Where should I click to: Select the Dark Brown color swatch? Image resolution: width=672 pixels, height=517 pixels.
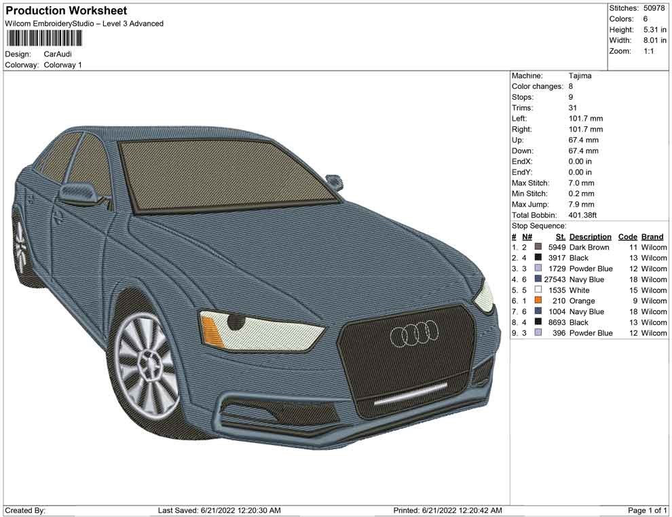point(538,248)
